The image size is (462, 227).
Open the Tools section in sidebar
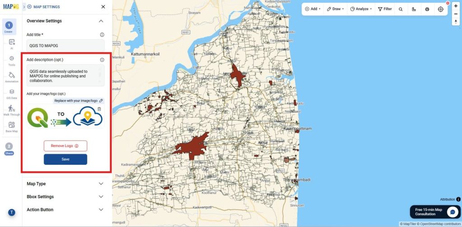(x=12, y=60)
